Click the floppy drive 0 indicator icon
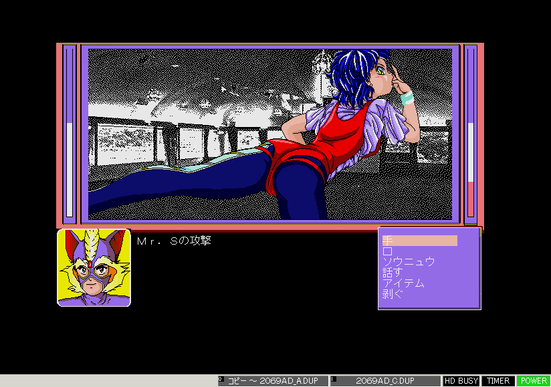 [x=221, y=380]
